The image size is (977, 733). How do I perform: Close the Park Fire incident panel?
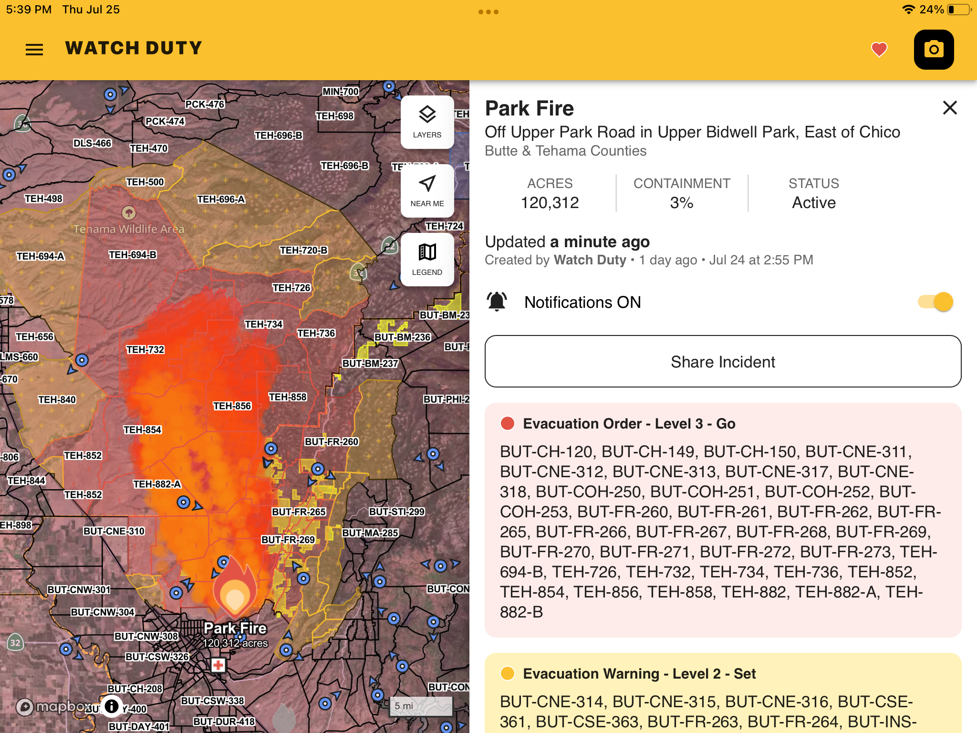[950, 108]
